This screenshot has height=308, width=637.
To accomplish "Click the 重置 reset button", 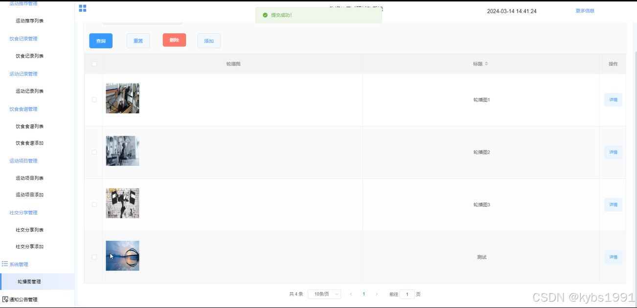I will coord(138,41).
